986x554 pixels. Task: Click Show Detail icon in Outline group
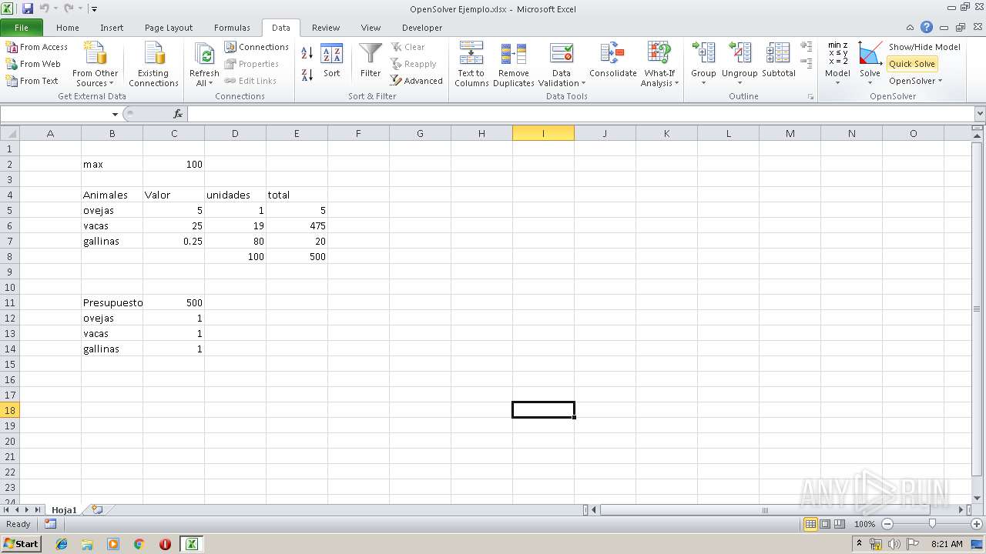point(806,47)
